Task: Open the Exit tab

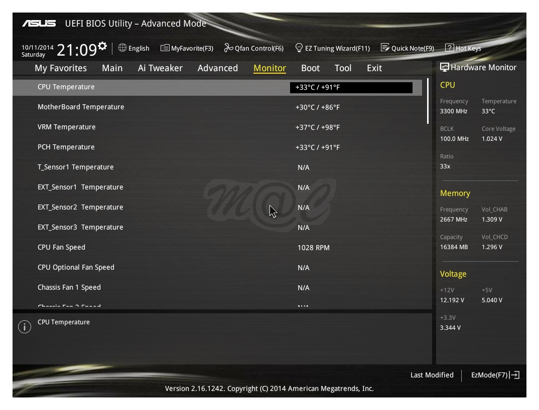Action: tap(374, 68)
